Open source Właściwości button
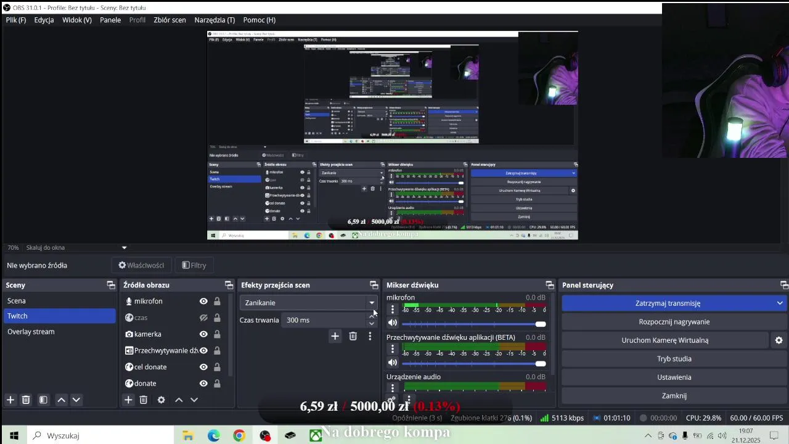The image size is (789, 444). point(141,265)
